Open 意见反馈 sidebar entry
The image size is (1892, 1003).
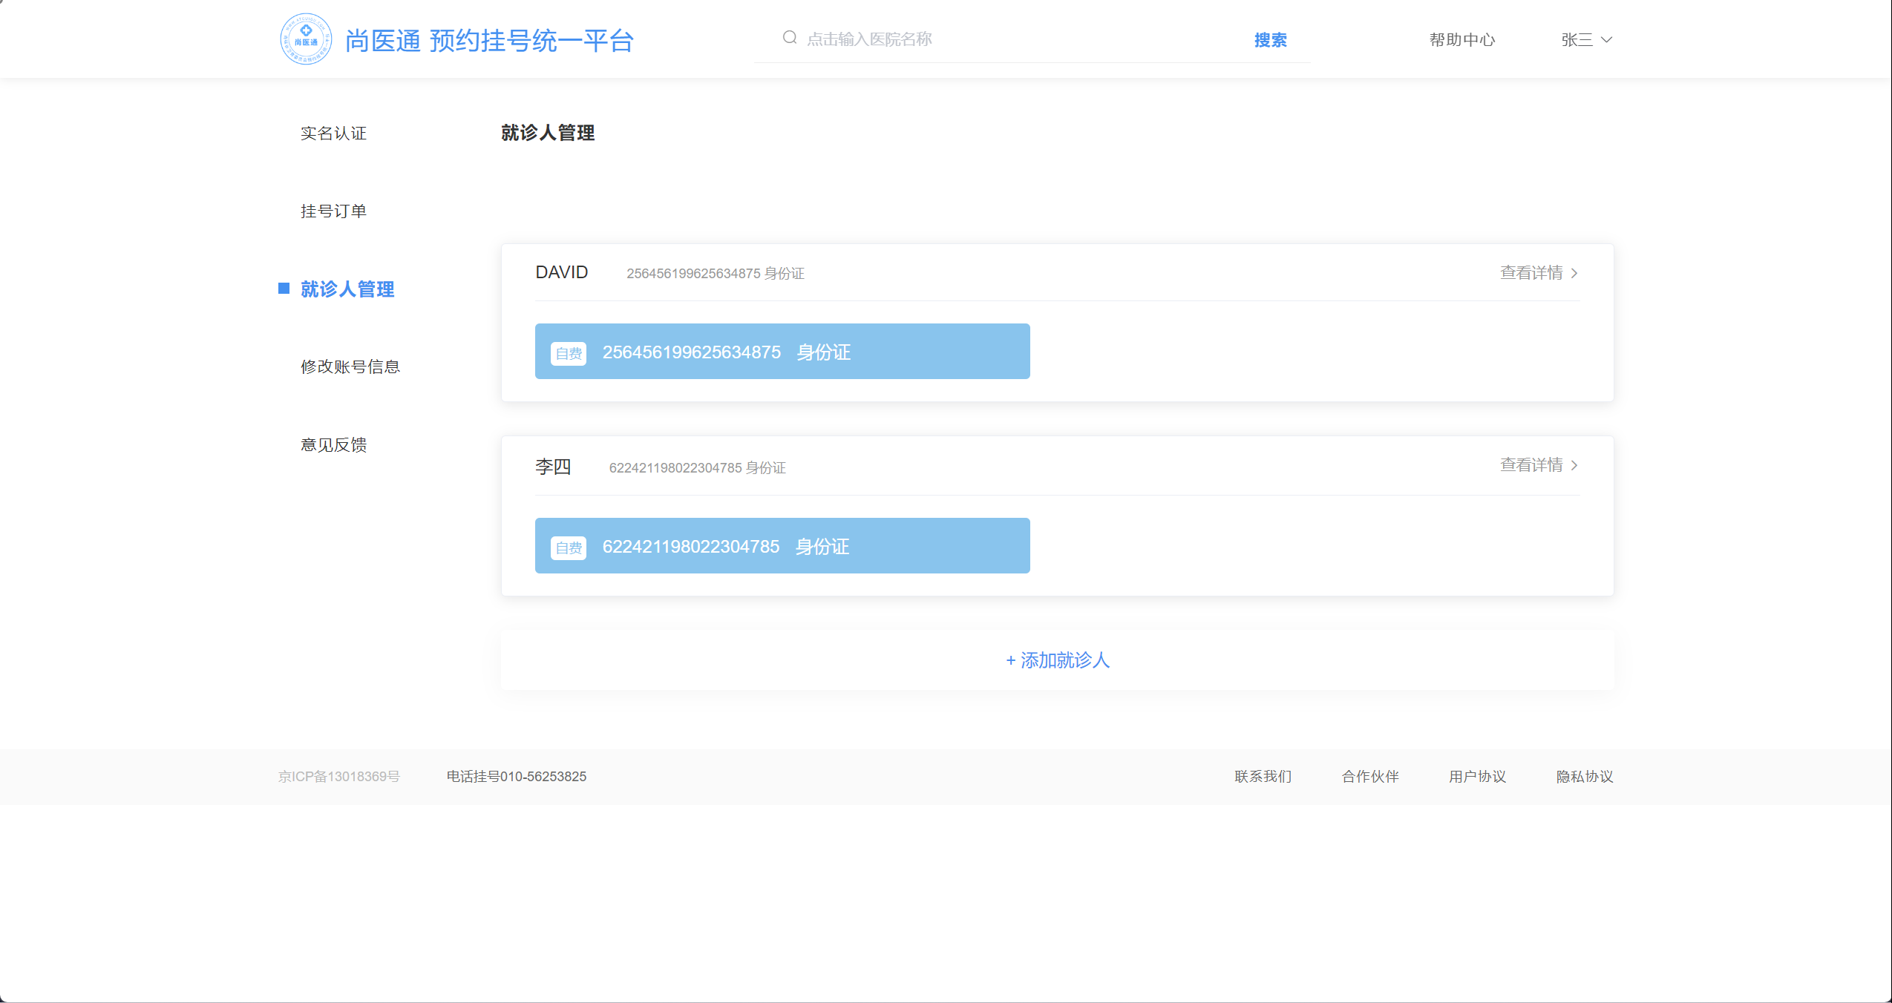[x=333, y=445]
